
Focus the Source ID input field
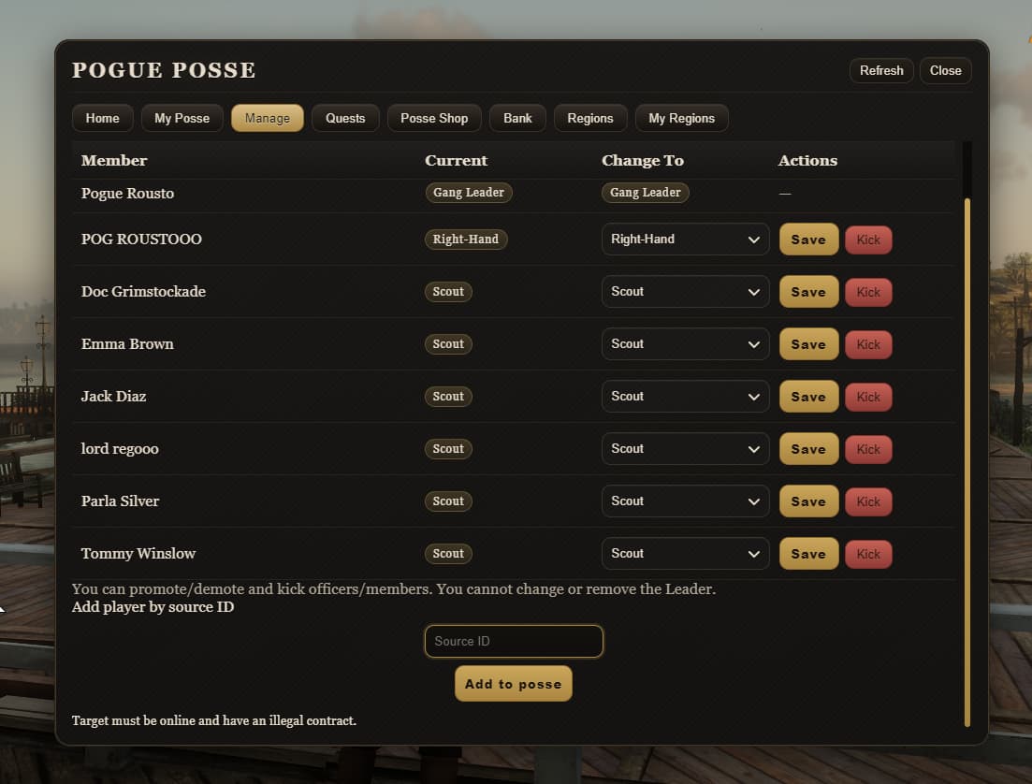click(x=514, y=641)
